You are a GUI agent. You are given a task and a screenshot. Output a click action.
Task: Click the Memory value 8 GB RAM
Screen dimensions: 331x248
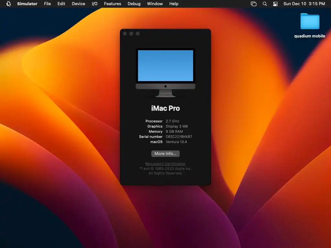pos(174,131)
